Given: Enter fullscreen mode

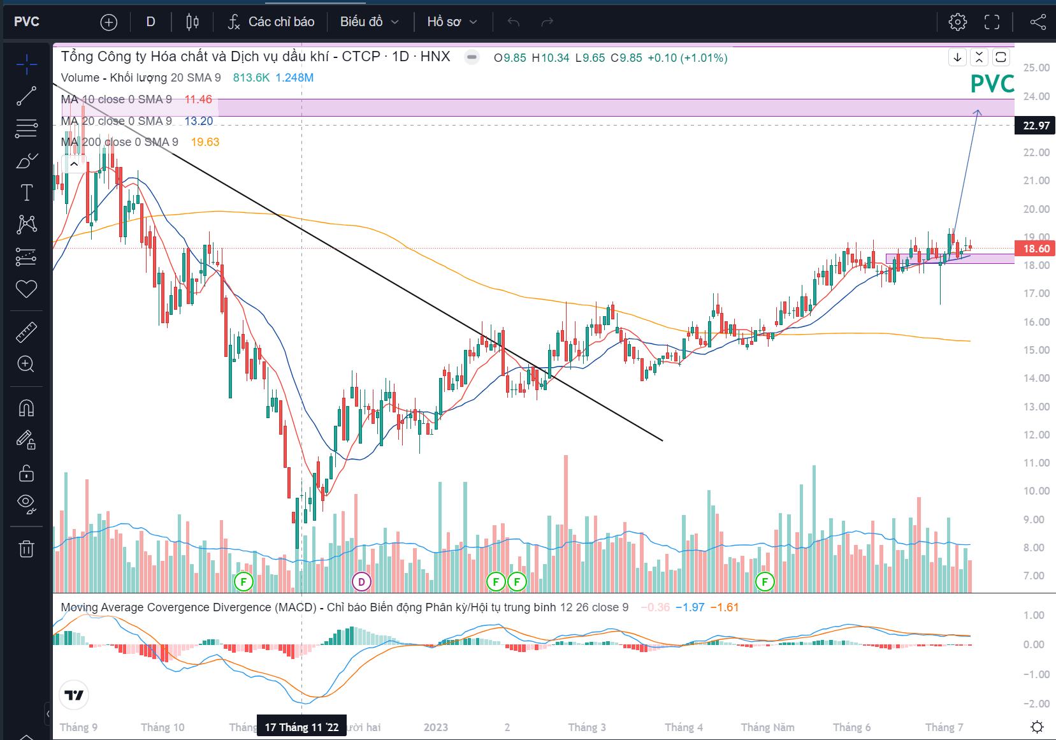Looking at the screenshot, I should (x=992, y=22).
